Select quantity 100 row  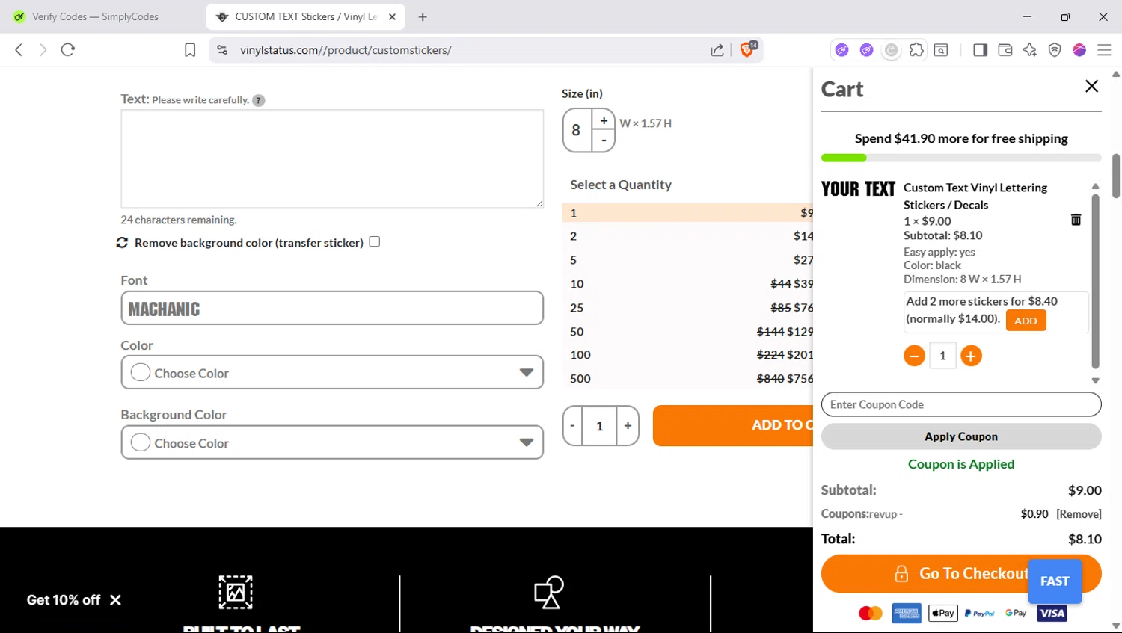pos(687,355)
